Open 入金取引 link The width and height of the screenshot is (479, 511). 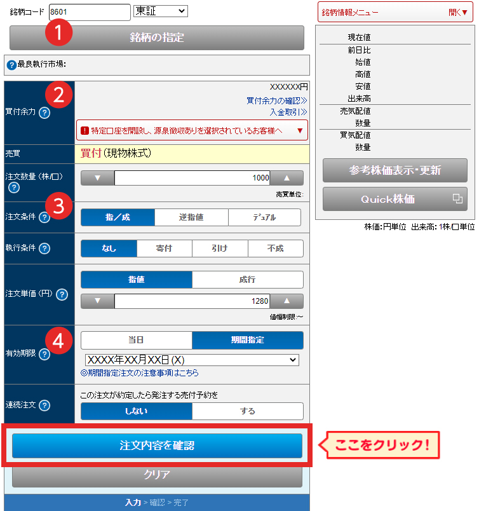coord(288,112)
